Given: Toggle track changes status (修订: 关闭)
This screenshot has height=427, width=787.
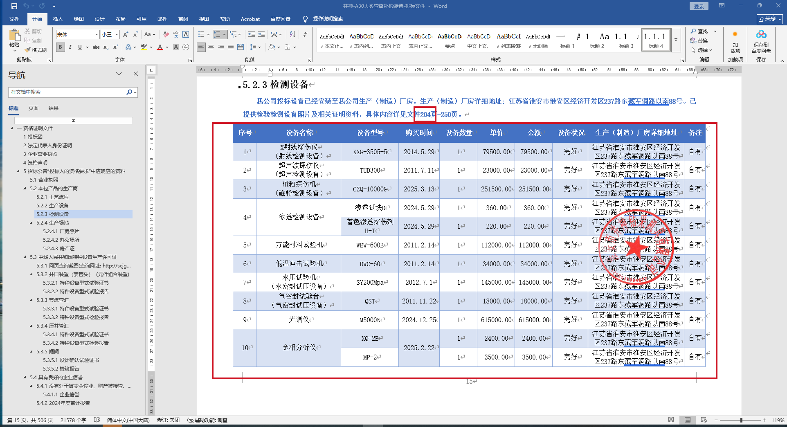Looking at the screenshot, I should point(168,420).
